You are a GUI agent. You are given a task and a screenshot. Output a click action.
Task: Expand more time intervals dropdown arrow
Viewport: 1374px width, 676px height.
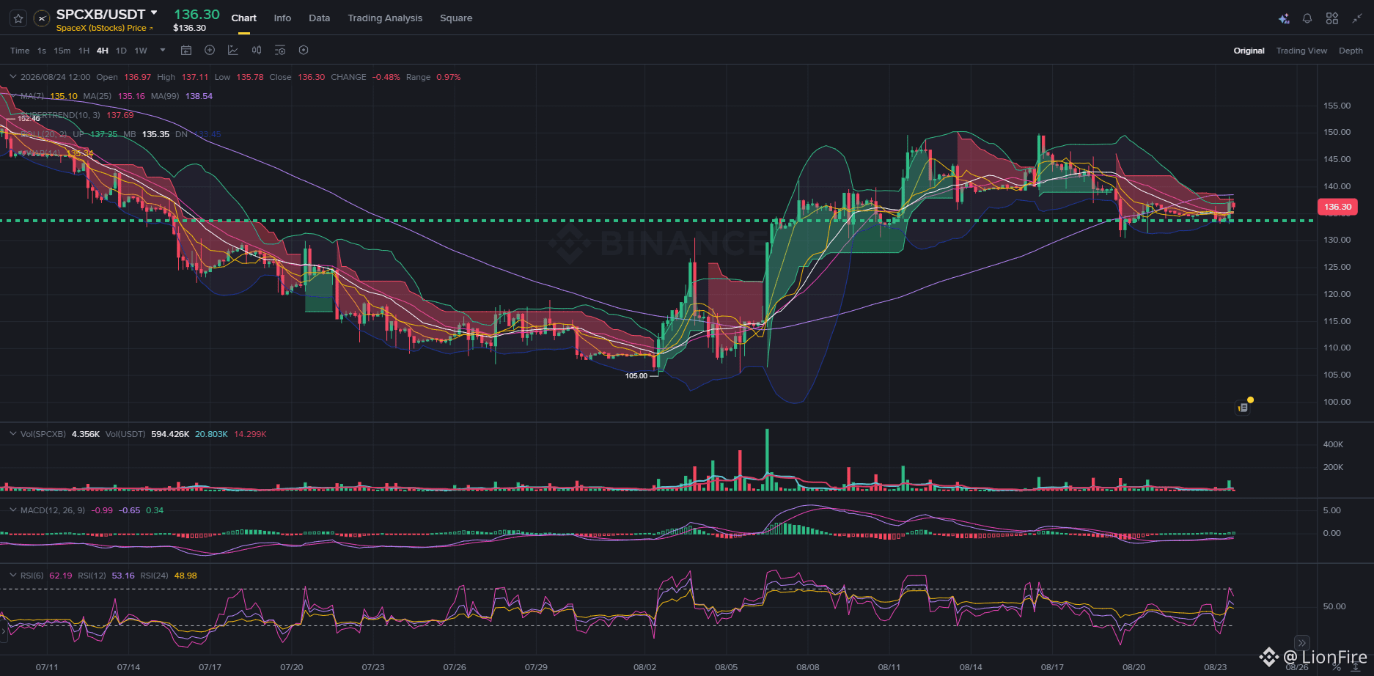[x=163, y=51]
